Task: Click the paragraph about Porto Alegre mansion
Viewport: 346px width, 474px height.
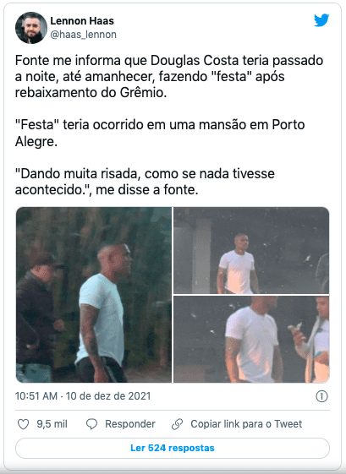Action: [x=160, y=133]
